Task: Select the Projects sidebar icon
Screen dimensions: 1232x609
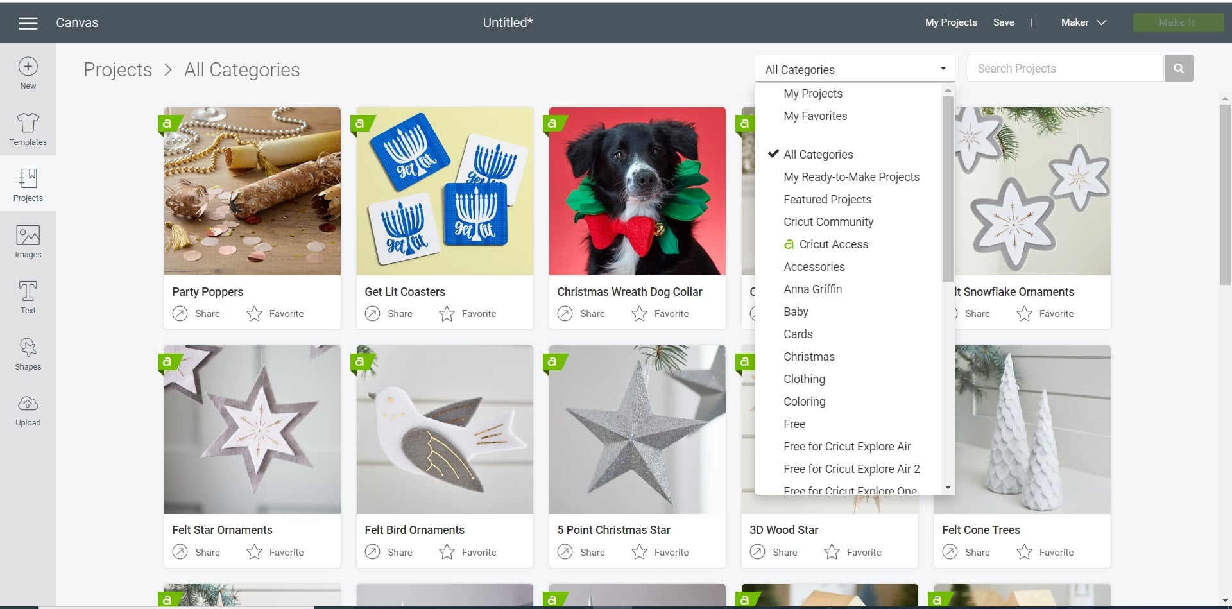Action: 28,178
